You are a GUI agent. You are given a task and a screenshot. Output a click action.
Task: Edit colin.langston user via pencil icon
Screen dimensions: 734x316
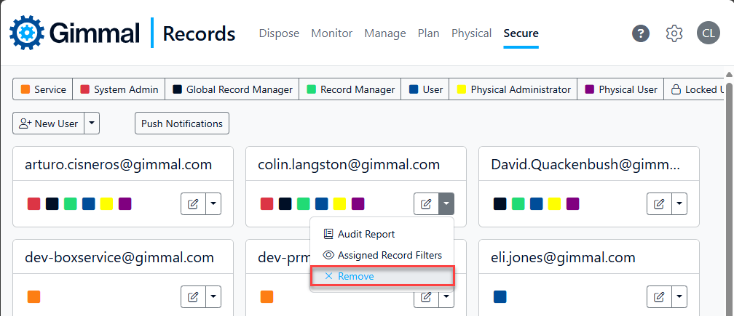click(x=427, y=204)
